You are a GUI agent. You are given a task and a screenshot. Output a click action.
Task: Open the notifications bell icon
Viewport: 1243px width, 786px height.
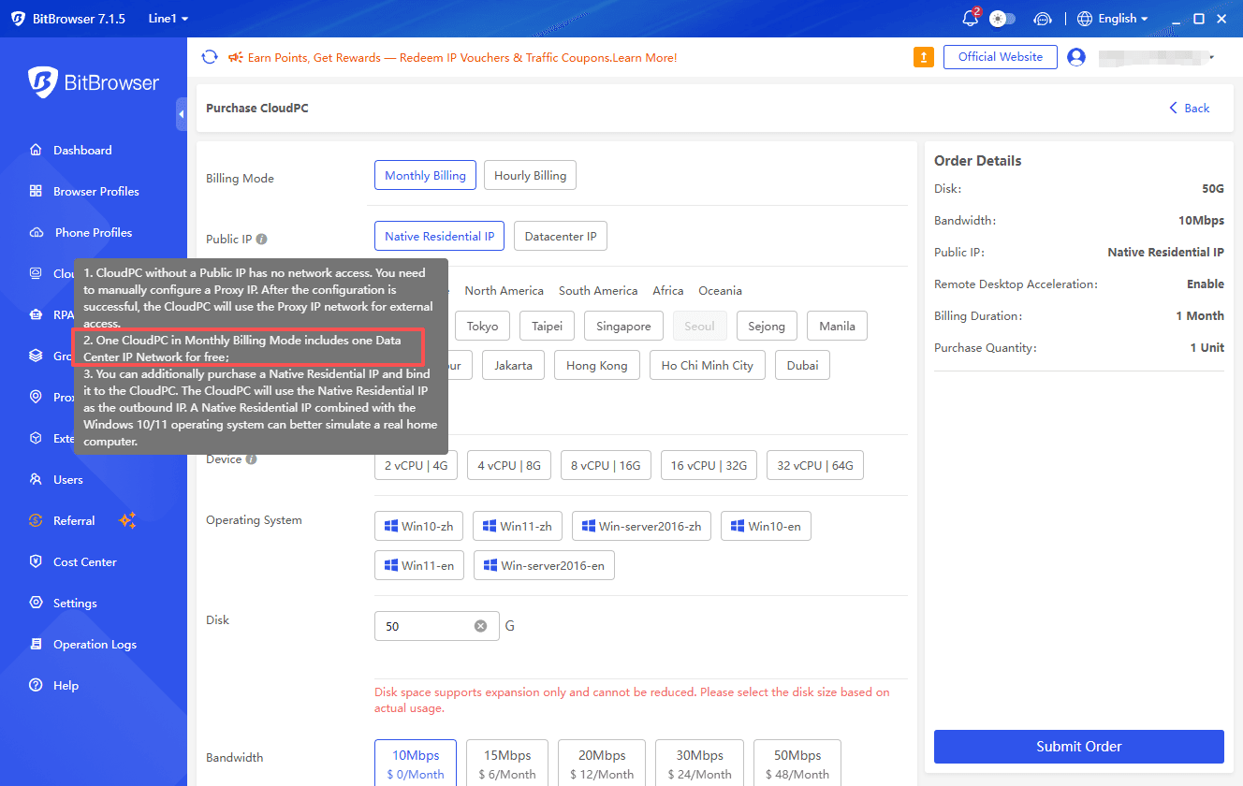click(971, 19)
